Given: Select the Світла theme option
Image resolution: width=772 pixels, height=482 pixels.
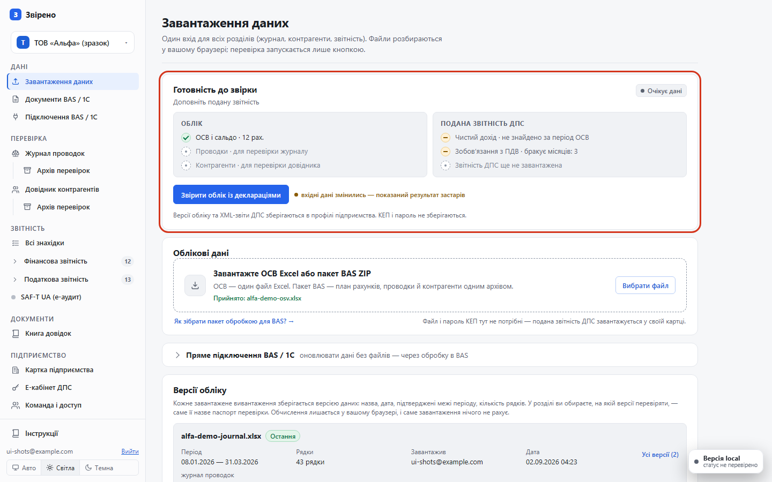Looking at the screenshot, I should tap(61, 468).
